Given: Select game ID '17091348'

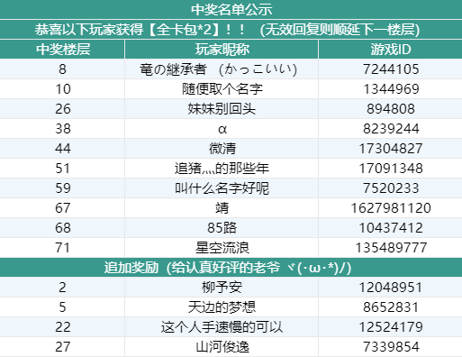Looking at the screenshot, I should click(x=391, y=169).
